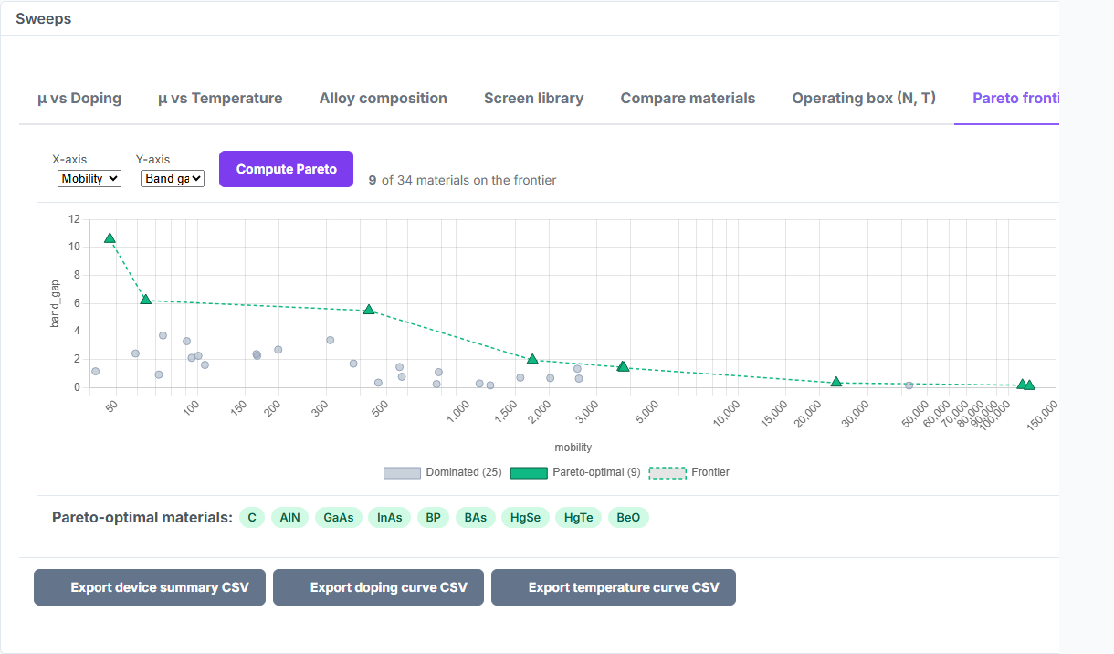
Task: Click the dominated gray dot near mobility 50,000
Action: click(909, 385)
